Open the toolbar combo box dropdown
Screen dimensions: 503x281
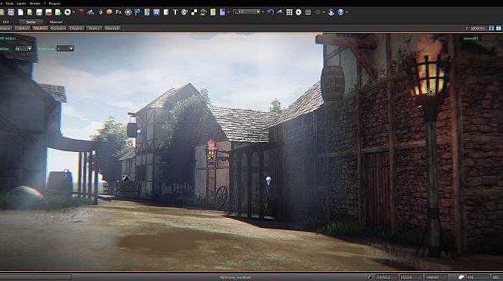247,12
